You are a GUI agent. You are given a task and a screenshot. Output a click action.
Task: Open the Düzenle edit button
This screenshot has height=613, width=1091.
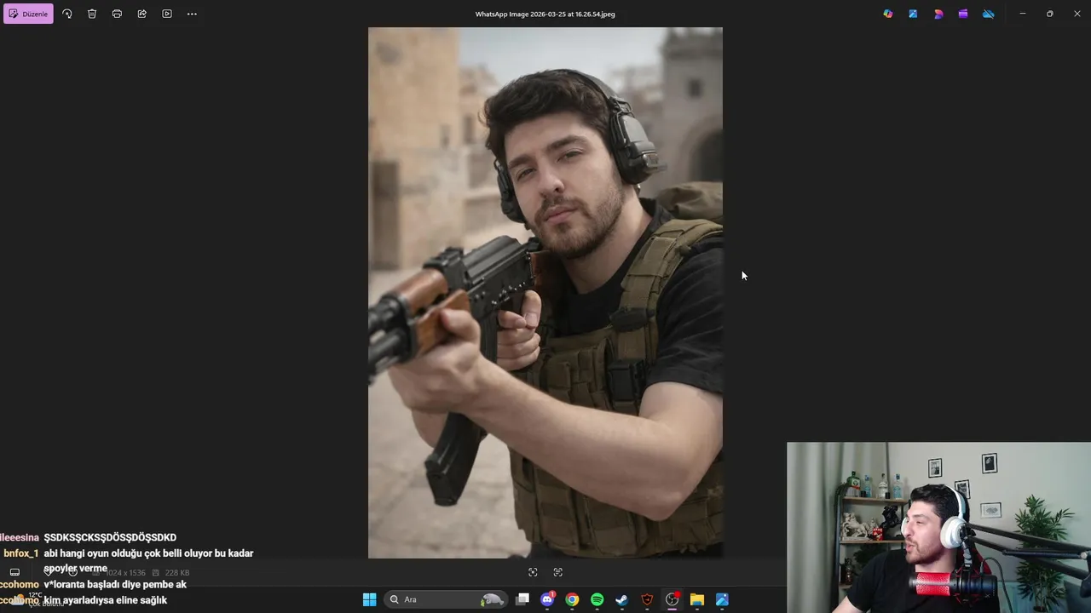click(28, 14)
